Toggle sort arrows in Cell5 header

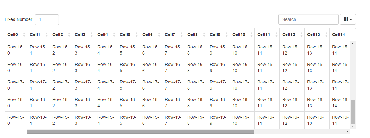137,35
